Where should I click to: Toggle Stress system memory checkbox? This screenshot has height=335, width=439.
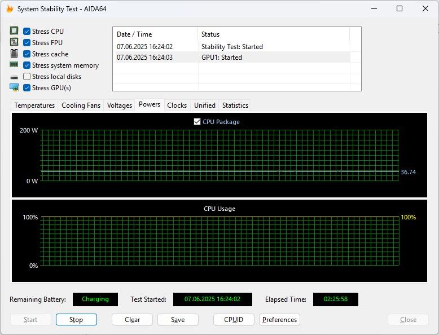[27, 65]
